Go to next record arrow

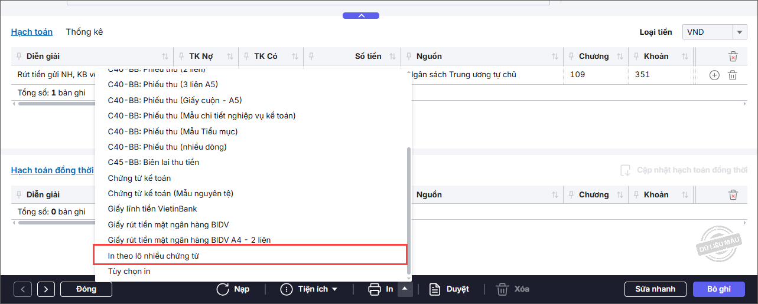point(46,289)
